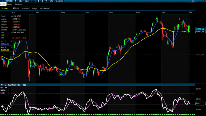Click the 'S' icon in title bar
The width and height of the screenshot is (206, 116).
42,1
